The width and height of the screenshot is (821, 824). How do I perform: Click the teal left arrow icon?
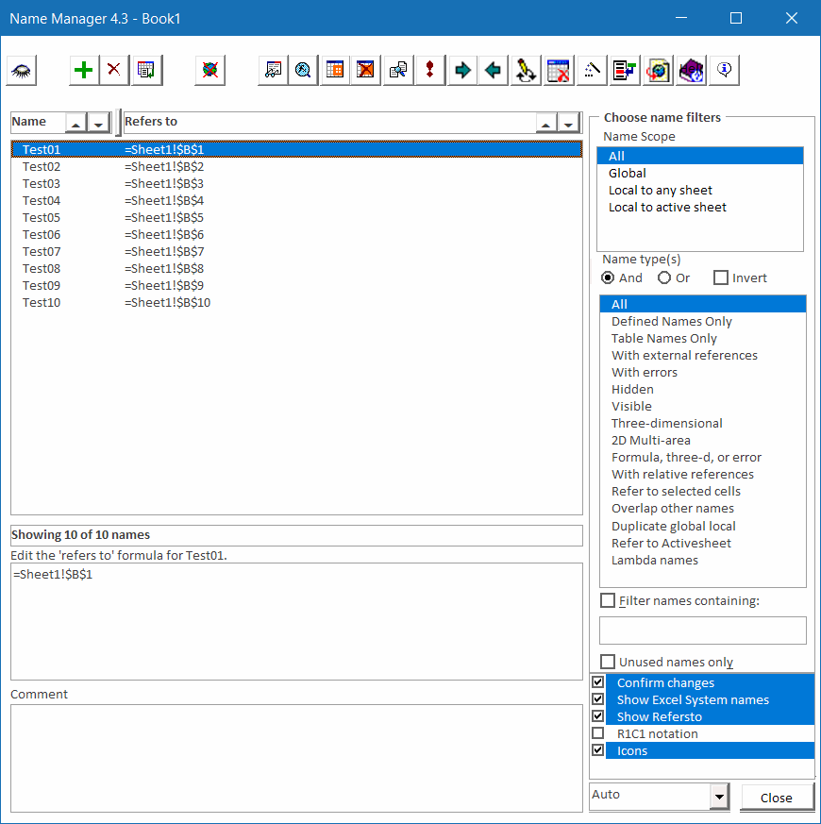tap(494, 70)
